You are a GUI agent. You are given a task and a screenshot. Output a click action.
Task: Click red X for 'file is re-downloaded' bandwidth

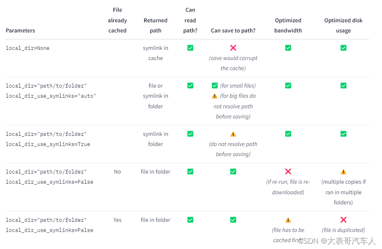point(288,172)
